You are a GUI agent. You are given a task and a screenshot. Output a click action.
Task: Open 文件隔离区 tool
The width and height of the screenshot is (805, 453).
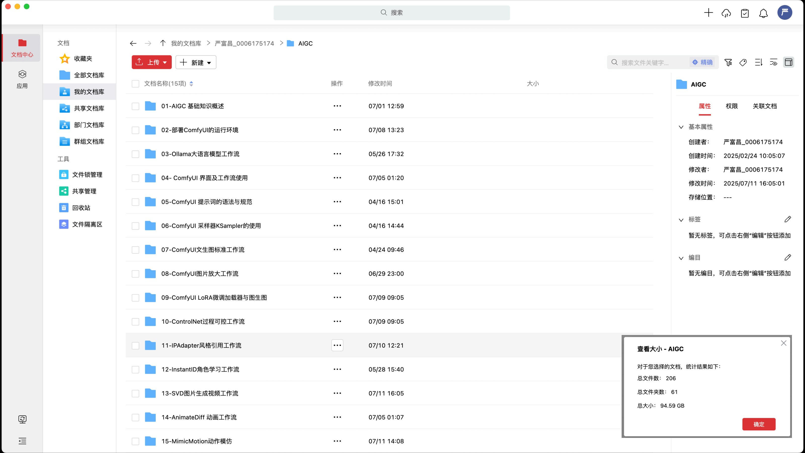click(x=81, y=224)
